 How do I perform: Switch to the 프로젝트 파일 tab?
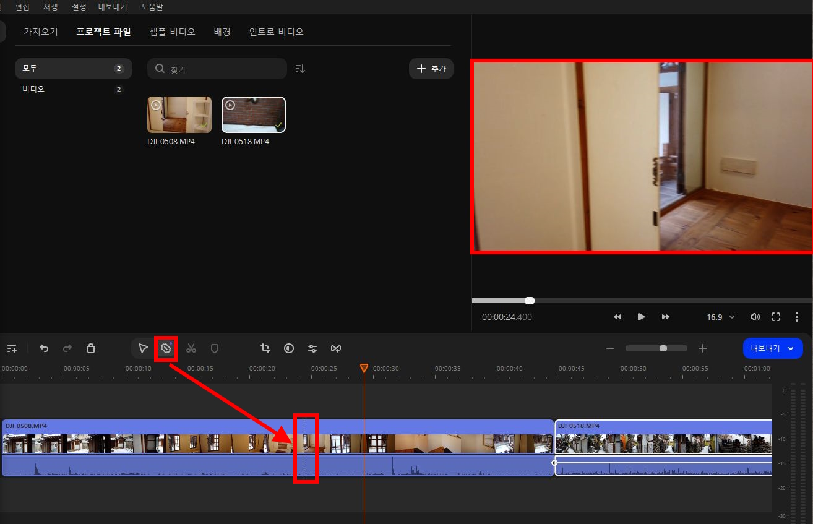coord(103,32)
